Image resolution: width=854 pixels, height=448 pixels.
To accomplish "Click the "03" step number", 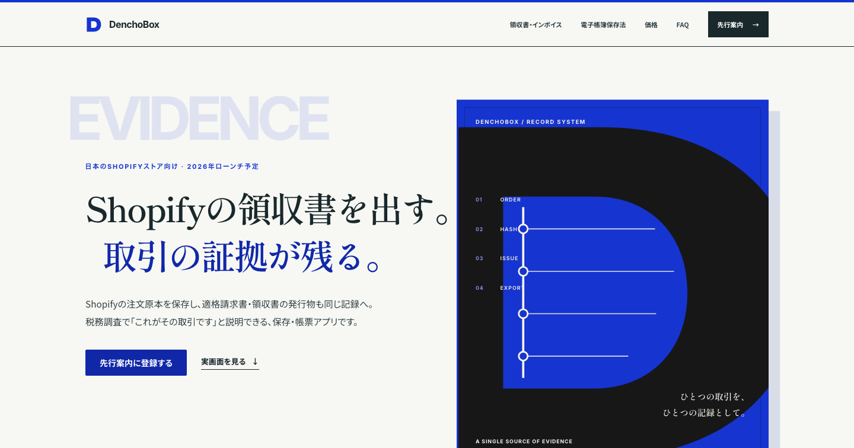I will (479, 258).
